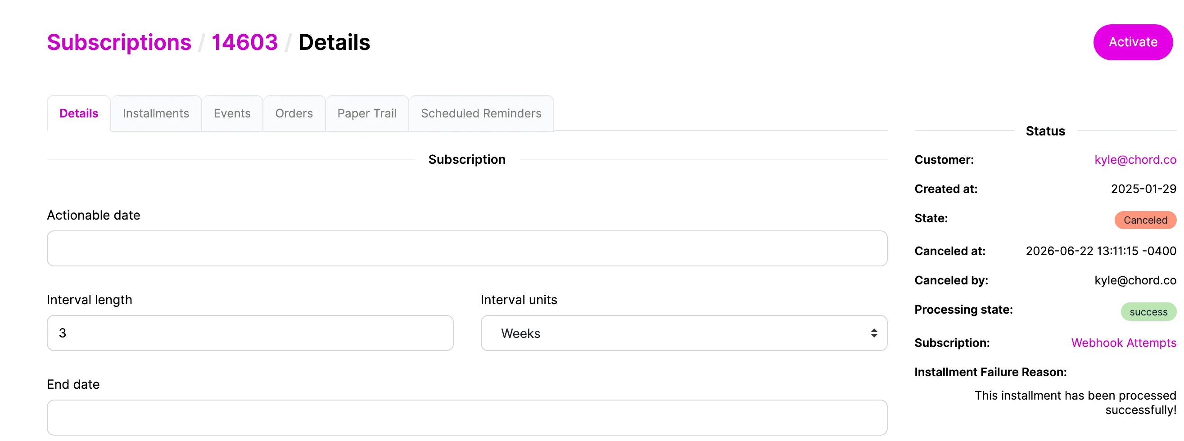The height and width of the screenshot is (441, 1184).
Task: Open the Events tab
Action: pyautogui.click(x=232, y=113)
